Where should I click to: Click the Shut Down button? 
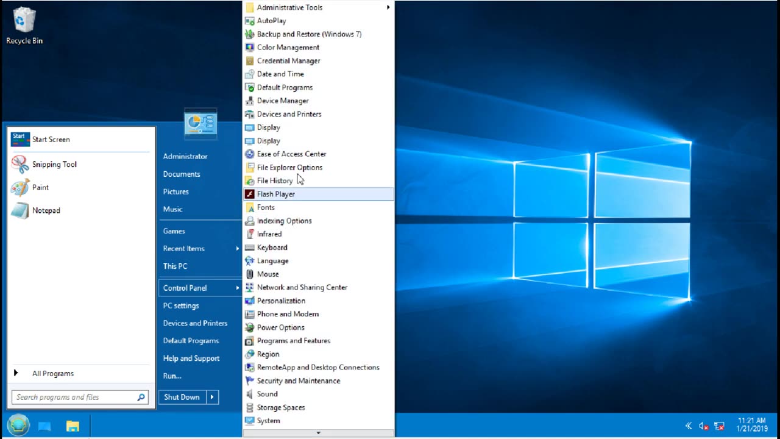[182, 397]
